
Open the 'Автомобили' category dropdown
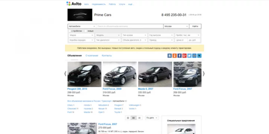[x=82, y=26]
